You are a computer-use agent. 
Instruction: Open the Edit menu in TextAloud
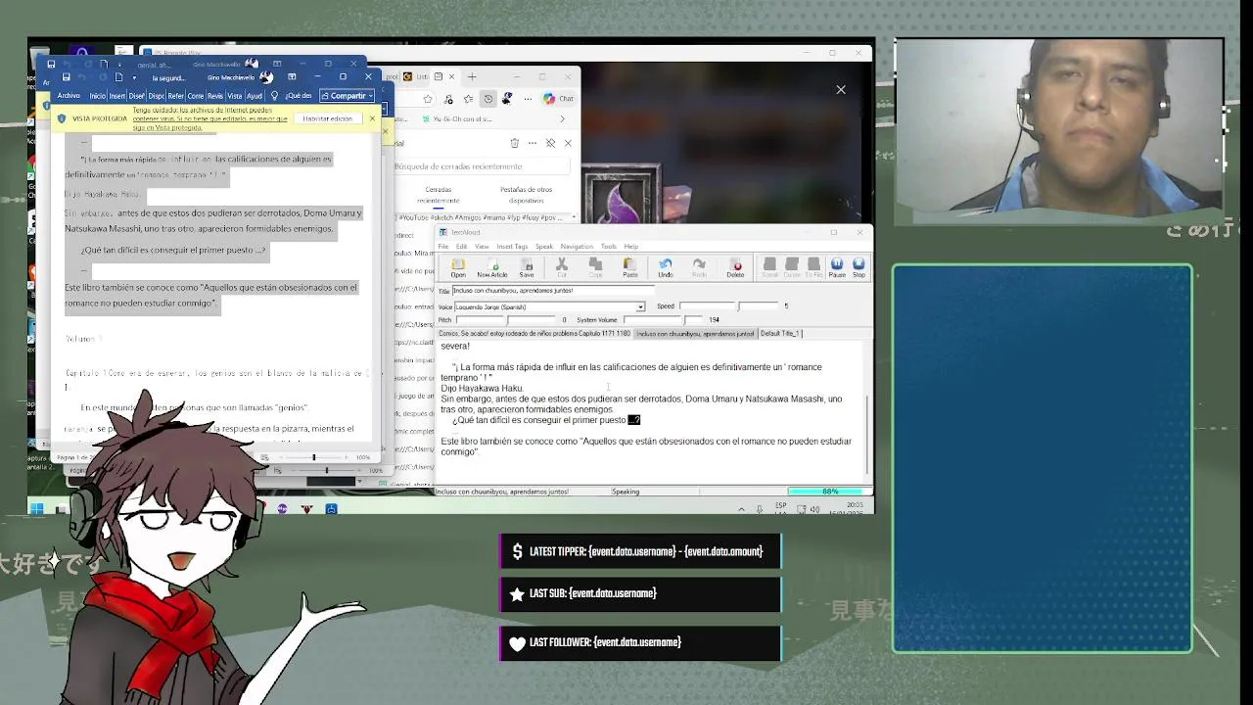pyautogui.click(x=461, y=247)
